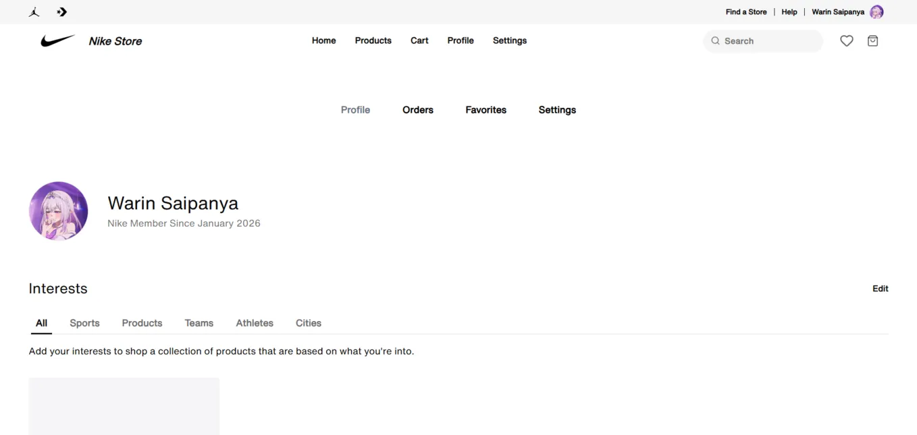917x435 pixels.
Task: Click the Nike Store title text
Action: point(115,41)
